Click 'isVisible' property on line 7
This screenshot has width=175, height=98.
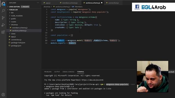pos(60,25)
